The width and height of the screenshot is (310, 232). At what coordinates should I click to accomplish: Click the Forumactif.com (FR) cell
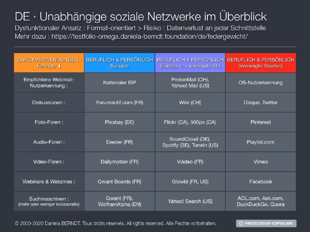pos(119,102)
